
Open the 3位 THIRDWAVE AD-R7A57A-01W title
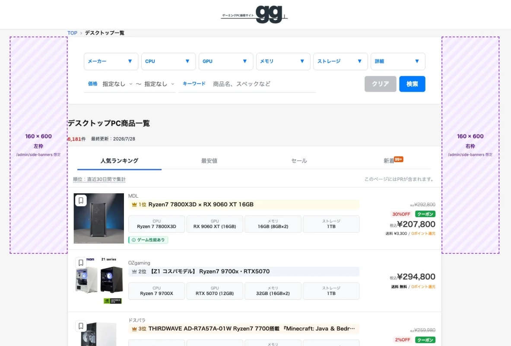(251, 329)
